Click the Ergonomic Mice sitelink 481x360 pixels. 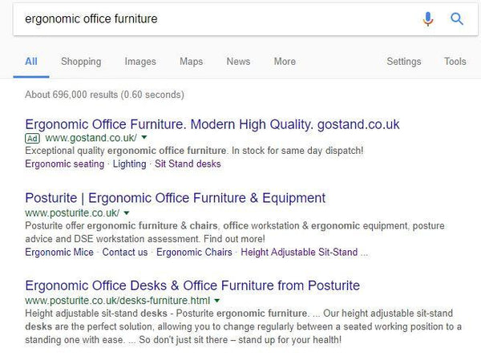coord(59,252)
